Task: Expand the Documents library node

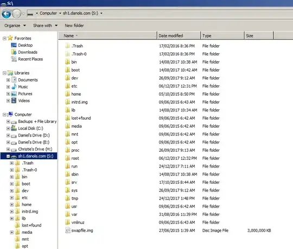Action: pos(8,80)
